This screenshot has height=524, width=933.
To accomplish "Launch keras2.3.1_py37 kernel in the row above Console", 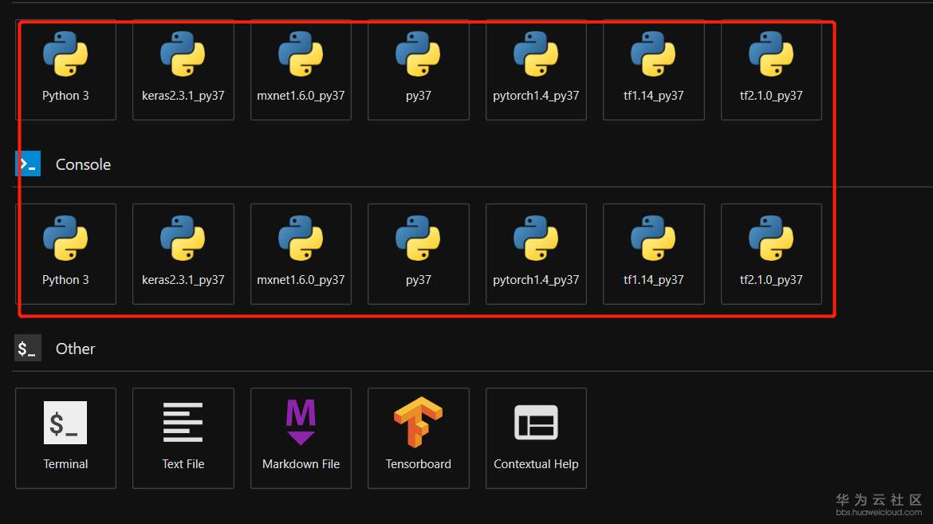I will pyautogui.click(x=183, y=69).
